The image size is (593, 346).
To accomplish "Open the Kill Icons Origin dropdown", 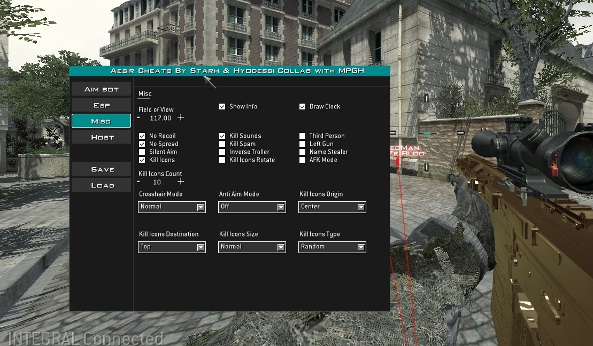I will tap(333, 207).
